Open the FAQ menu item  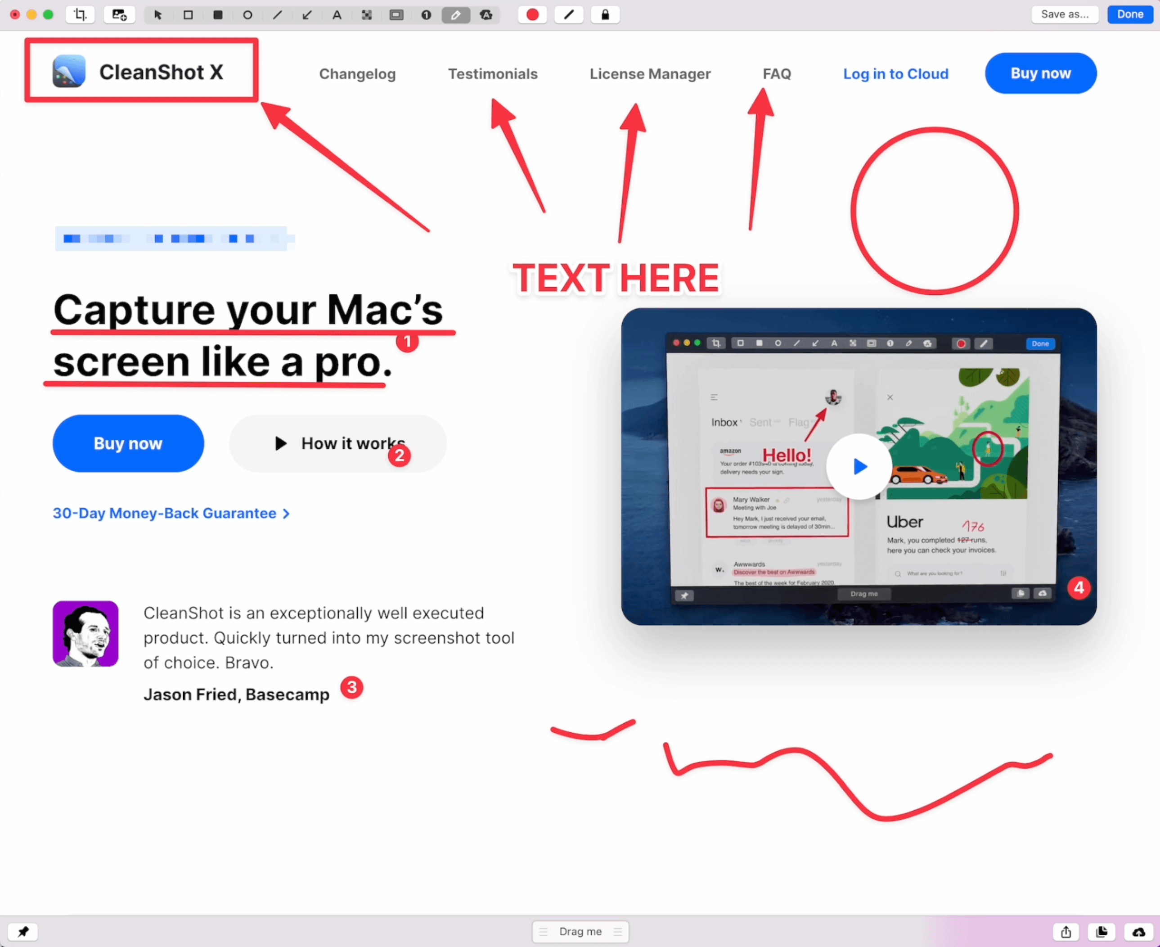(x=776, y=73)
